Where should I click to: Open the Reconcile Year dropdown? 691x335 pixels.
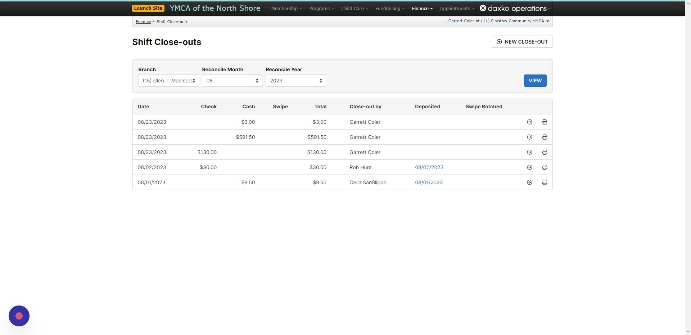(296, 81)
